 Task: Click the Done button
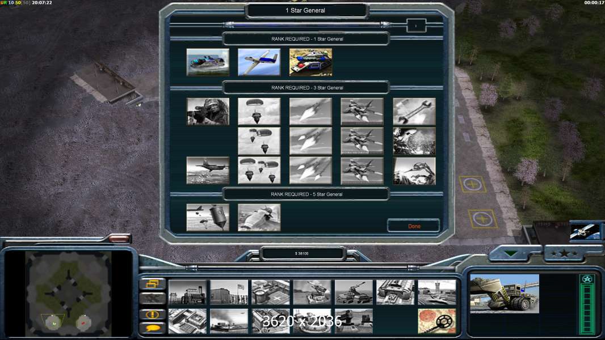pos(414,226)
